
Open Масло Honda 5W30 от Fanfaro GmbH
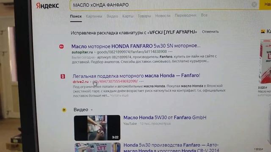click(165, 117)
